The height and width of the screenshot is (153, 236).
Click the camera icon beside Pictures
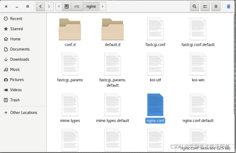click(x=6, y=80)
